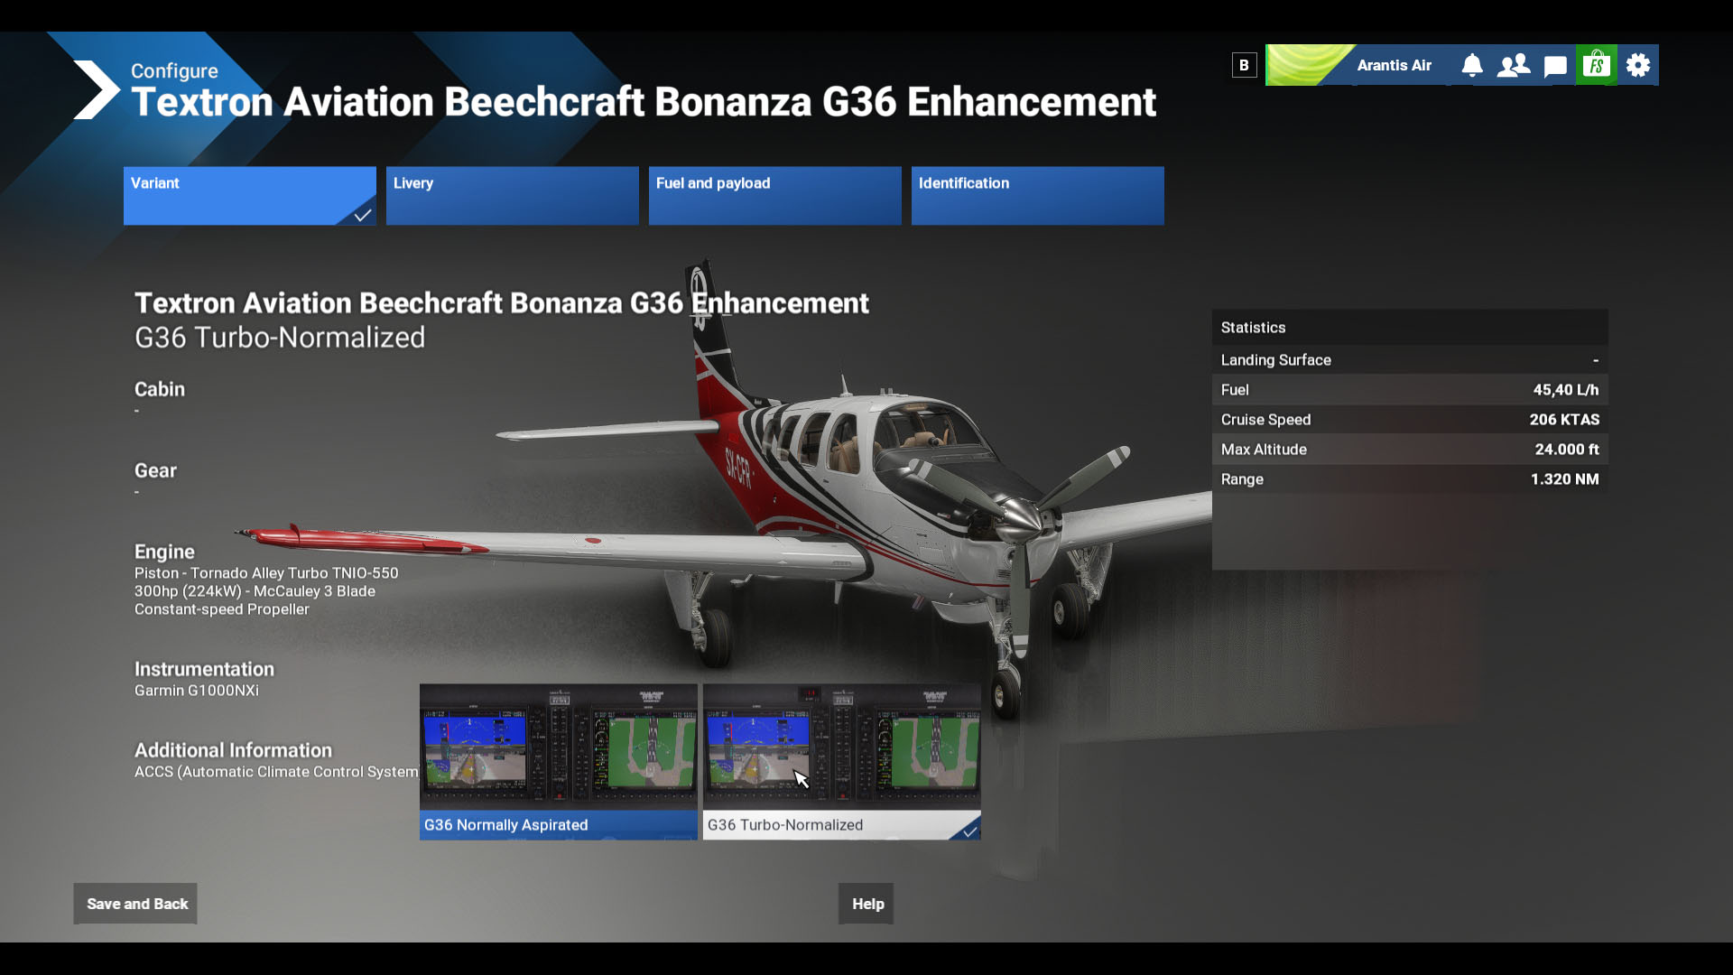
Task: Switch to the Variant tab
Action: (250, 196)
